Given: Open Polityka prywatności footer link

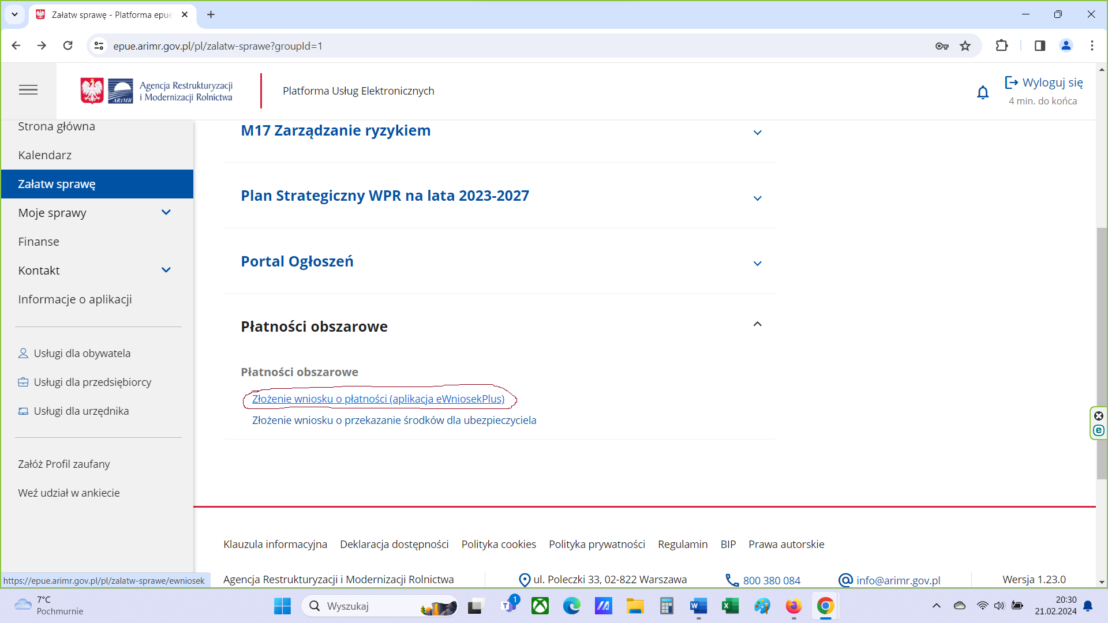Looking at the screenshot, I should pyautogui.click(x=597, y=544).
